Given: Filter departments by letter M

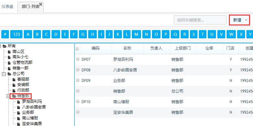Looking at the screenshot, I should pyautogui.click(x=136, y=34).
